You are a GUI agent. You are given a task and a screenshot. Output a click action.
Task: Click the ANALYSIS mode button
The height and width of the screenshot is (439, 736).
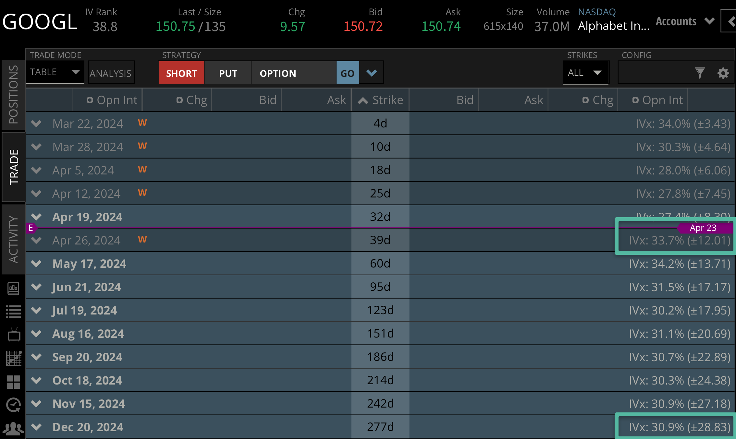(111, 73)
